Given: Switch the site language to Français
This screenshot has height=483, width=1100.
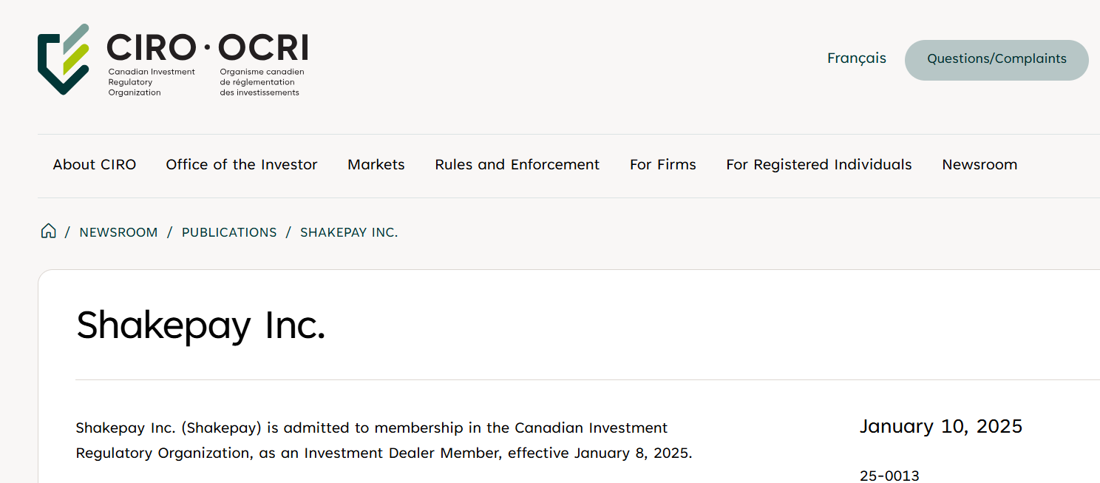Looking at the screenshot, I should pyautogui.click(x=856, y=58).
